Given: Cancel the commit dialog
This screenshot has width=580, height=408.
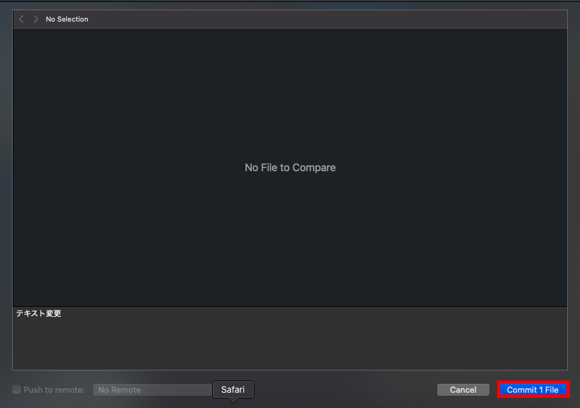Looking at the screenshot, I should coord(463,390).
